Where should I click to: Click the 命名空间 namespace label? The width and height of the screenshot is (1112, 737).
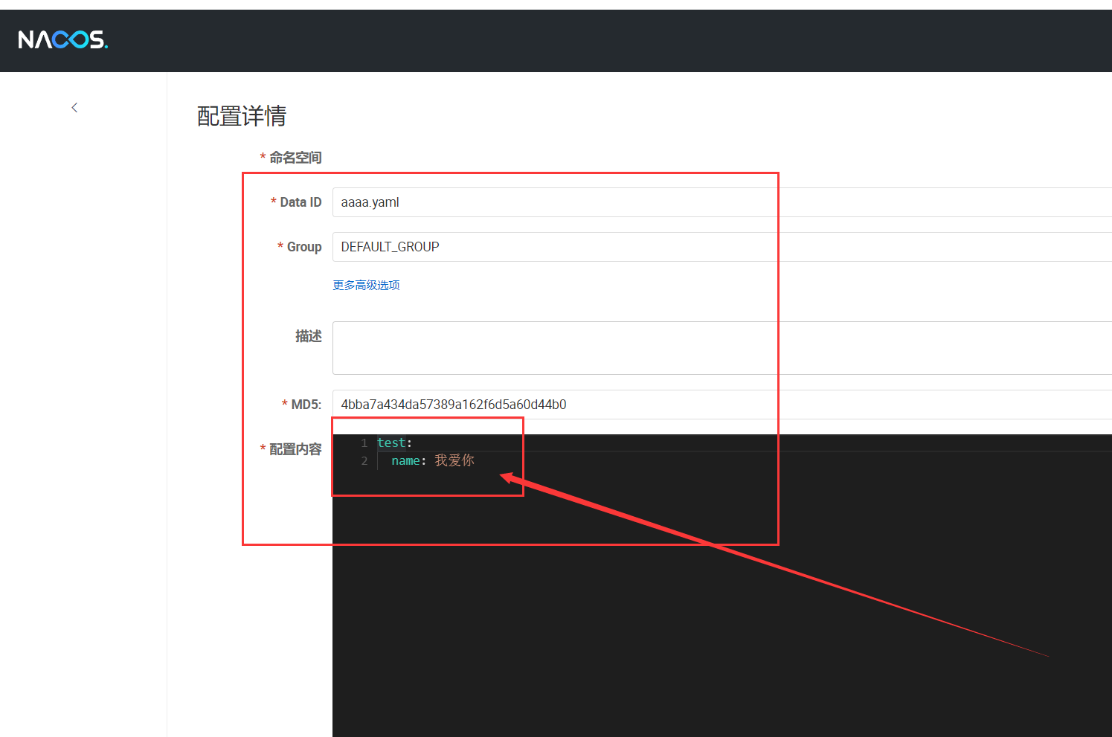[297, 157]
